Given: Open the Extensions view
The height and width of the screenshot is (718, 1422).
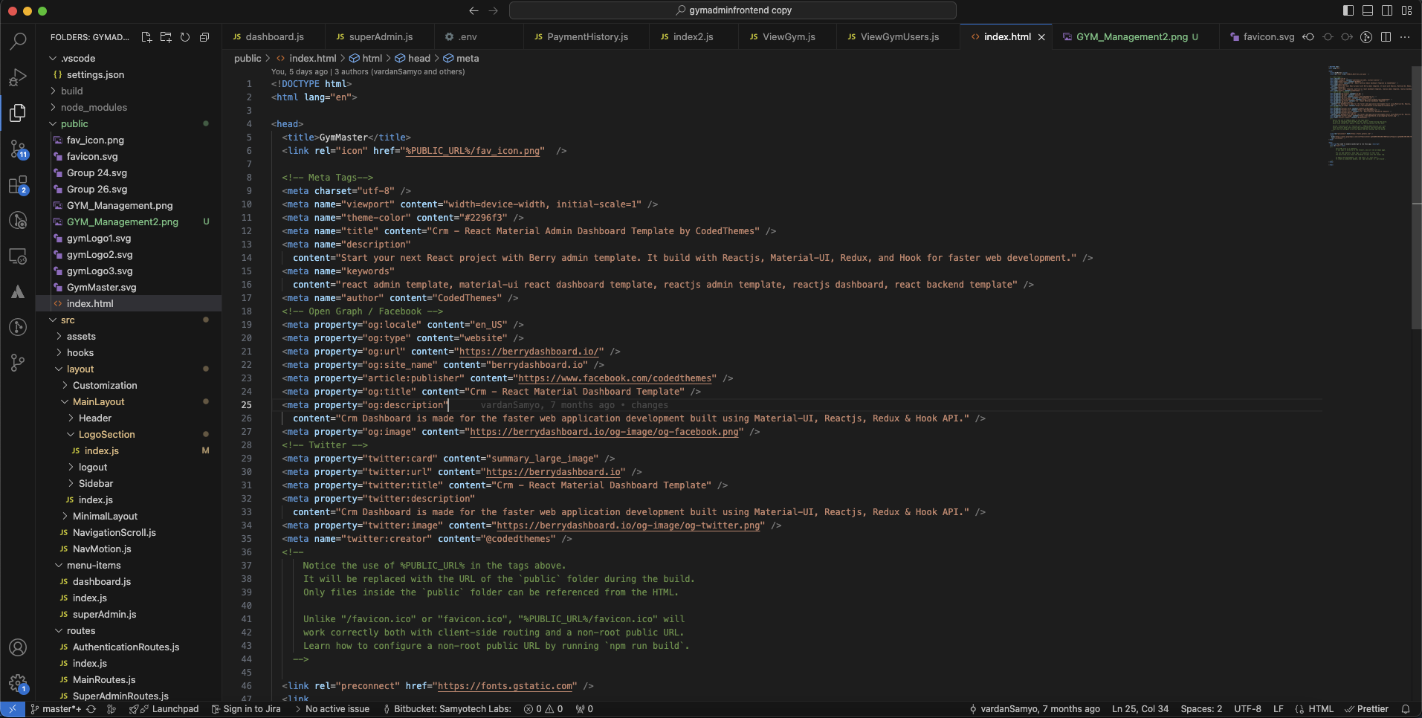Looking at the screenshot, I should coord(18,185).
